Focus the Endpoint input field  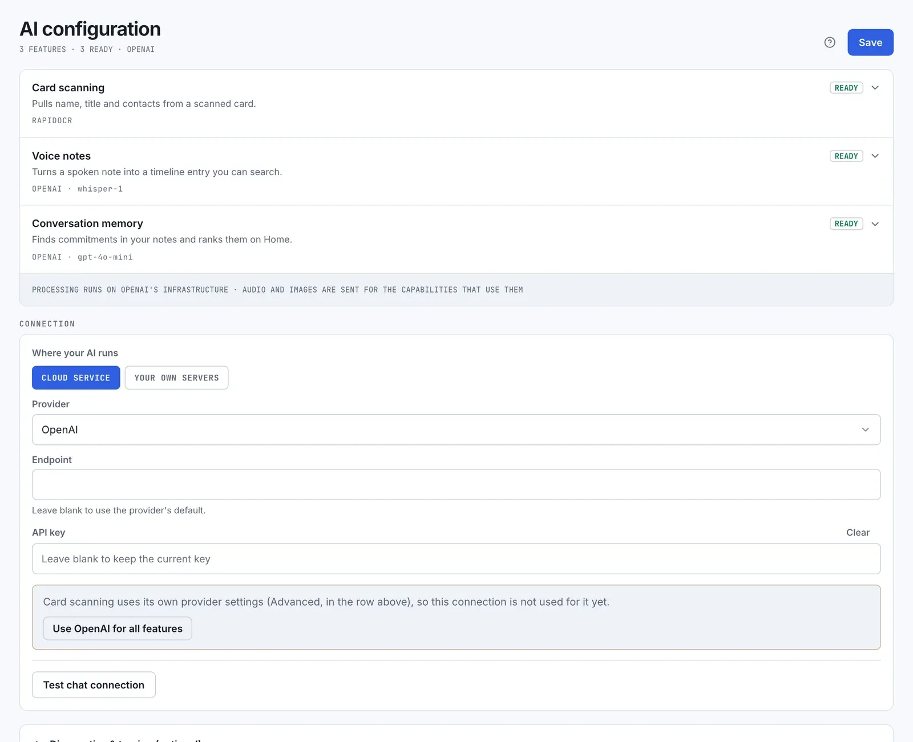pyautogui.click(x=456, y=484)
